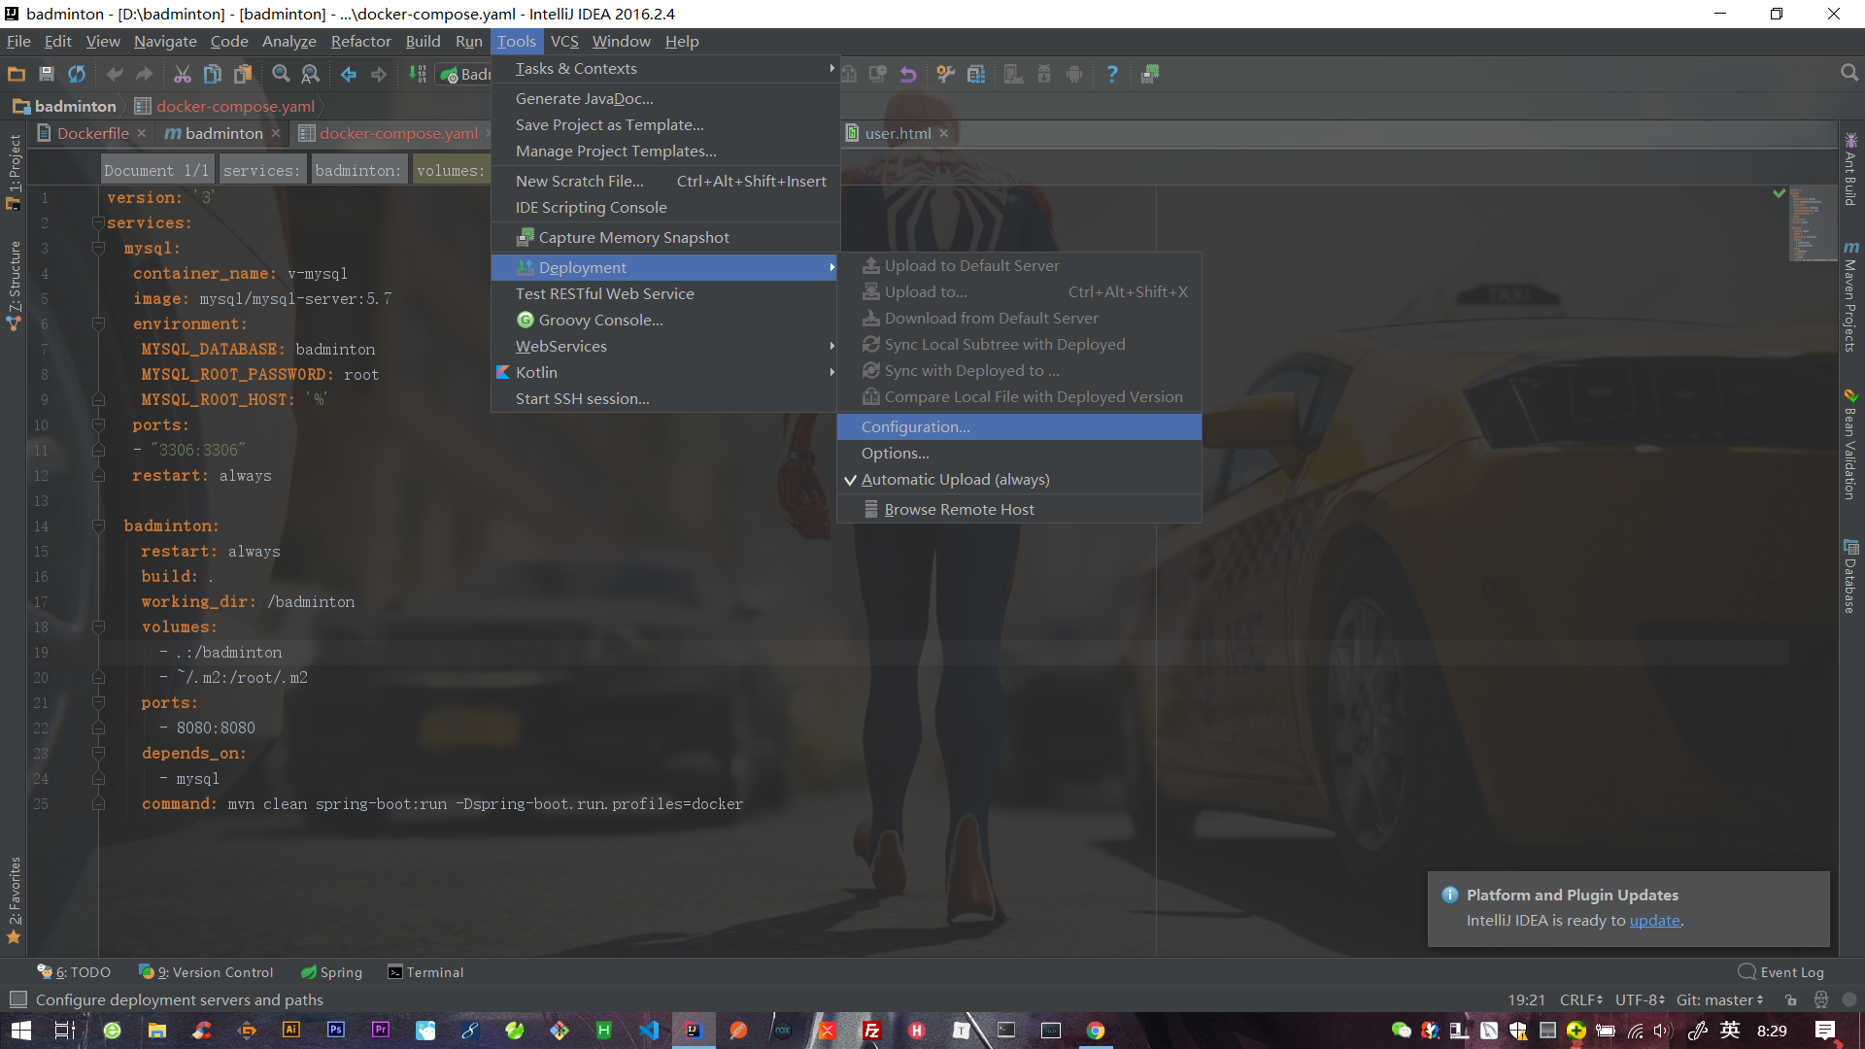Select Options... in Deployment submenu
1865x1049 pixels.
1019,454
